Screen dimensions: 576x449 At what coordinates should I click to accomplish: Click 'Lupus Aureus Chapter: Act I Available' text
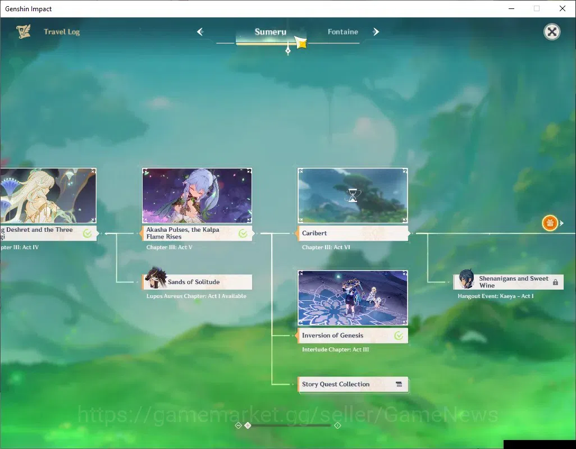tap(196, 296)
